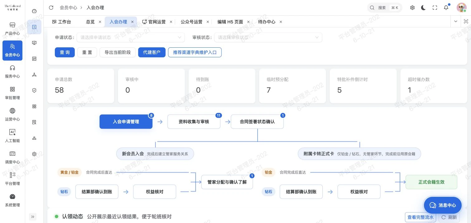Open the user avatar menu
This screenshot has width=471, height=223.
click(462, 8)
